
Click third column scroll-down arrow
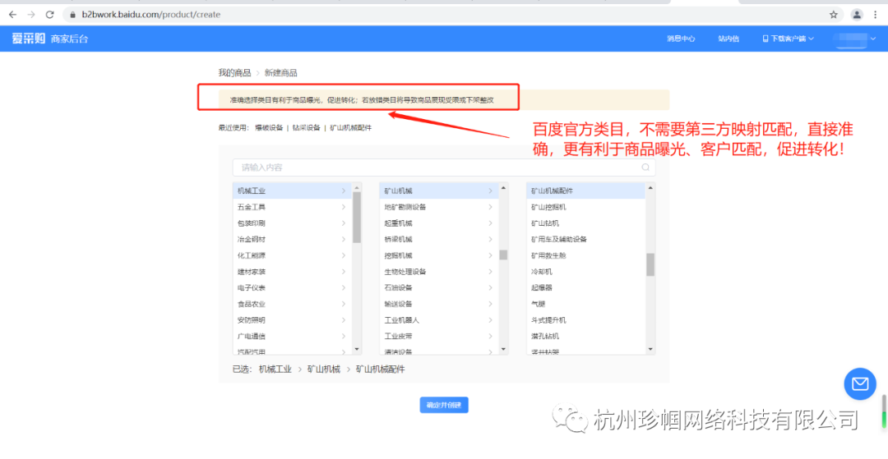[x=650, y=349]
